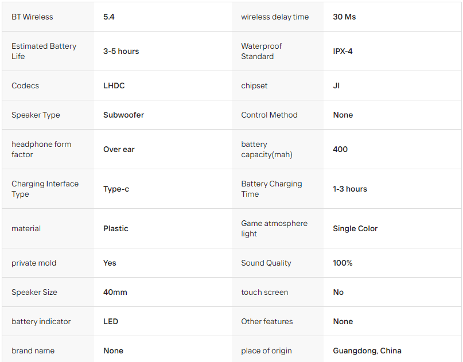Click the Subwoofer speaker type value
Screen dimensions: 463x362
click(x=123, y=115)
